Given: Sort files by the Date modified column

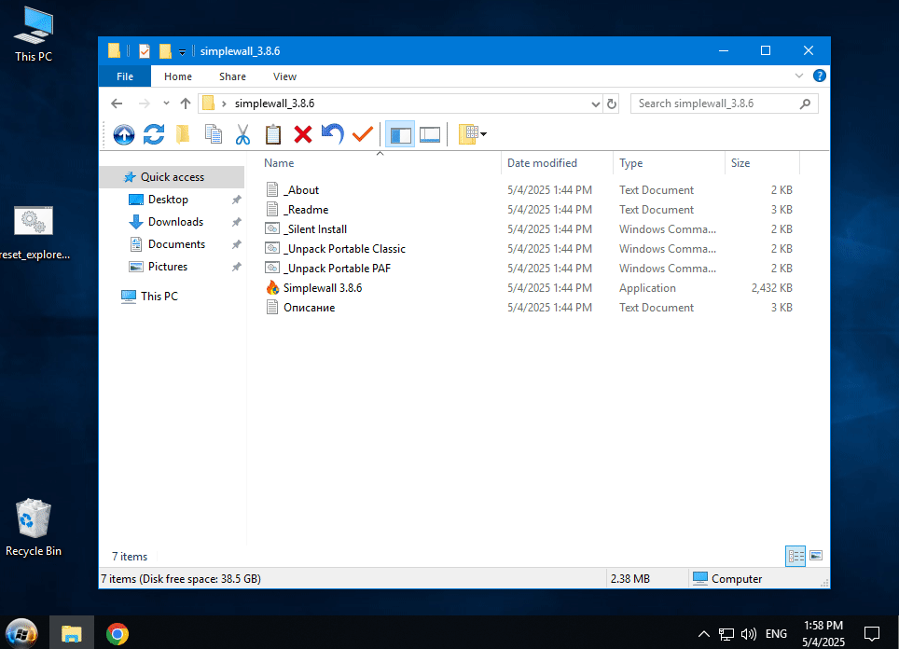Looking at the screenshot, I should coord(542,163).
